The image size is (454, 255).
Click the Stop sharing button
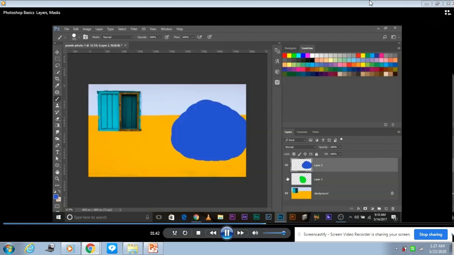coord(431,234)
